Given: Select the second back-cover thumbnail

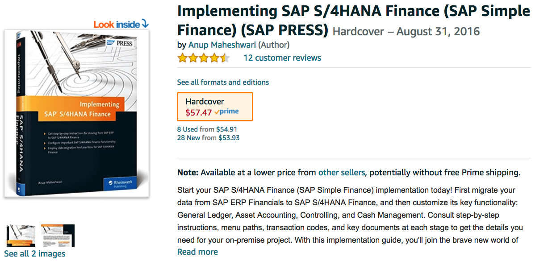Looking at the screenshot, I should [x=58, y=236].
